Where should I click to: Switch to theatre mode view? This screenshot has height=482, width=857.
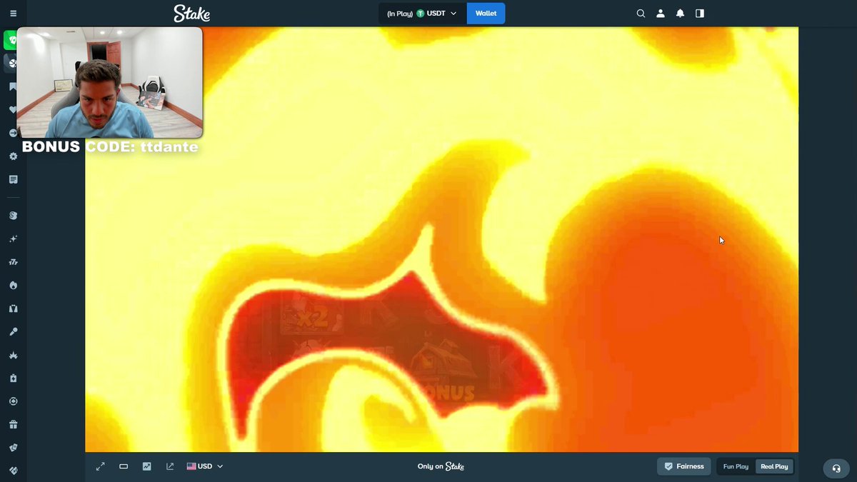[x=124, y=466]
